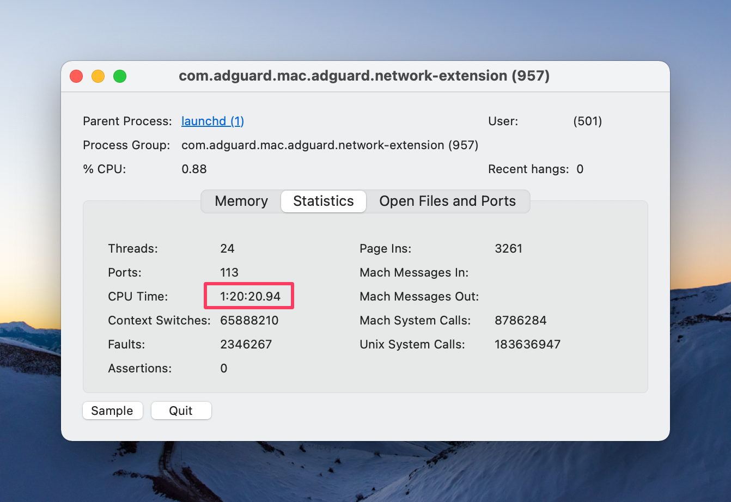
Task: Select the Statistics tab
Action: click(323, 201)
